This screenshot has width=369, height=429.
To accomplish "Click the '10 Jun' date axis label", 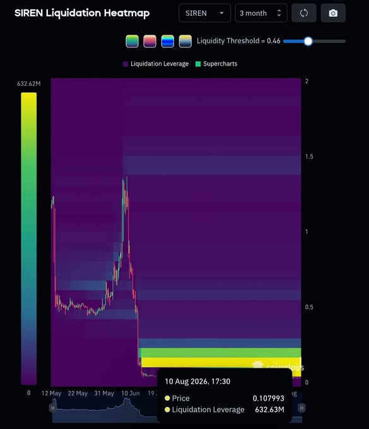I will coord(131,393).
